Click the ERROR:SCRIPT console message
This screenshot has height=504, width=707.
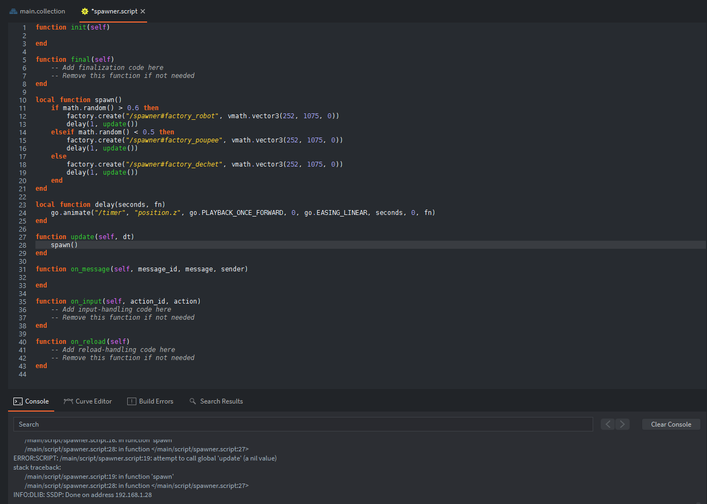pyautogui.click(x=145, y=458)
